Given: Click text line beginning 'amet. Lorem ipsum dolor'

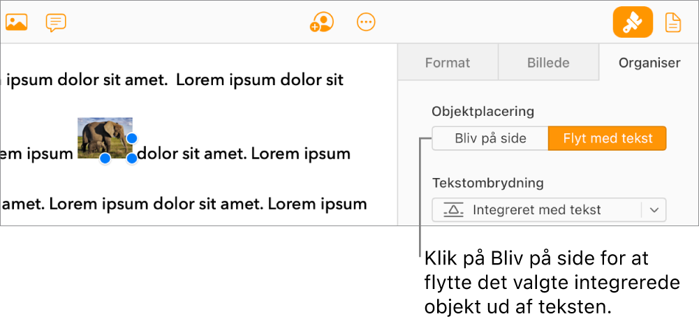Looking at the screenshot, I should tap(183, 204).
